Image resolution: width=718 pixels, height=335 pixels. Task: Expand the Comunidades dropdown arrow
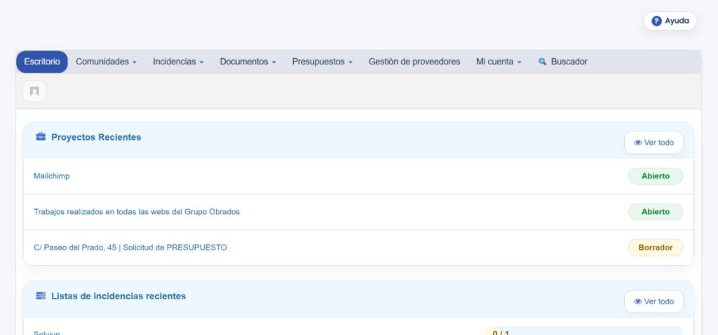(134, 63)
